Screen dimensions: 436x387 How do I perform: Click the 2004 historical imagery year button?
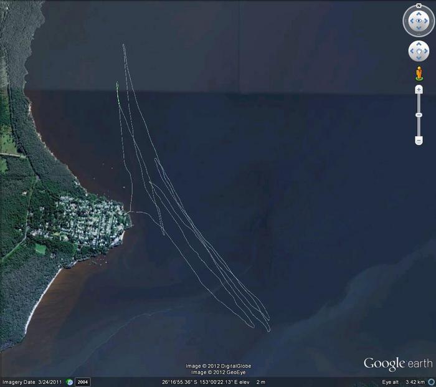click(x=83, y=381)
